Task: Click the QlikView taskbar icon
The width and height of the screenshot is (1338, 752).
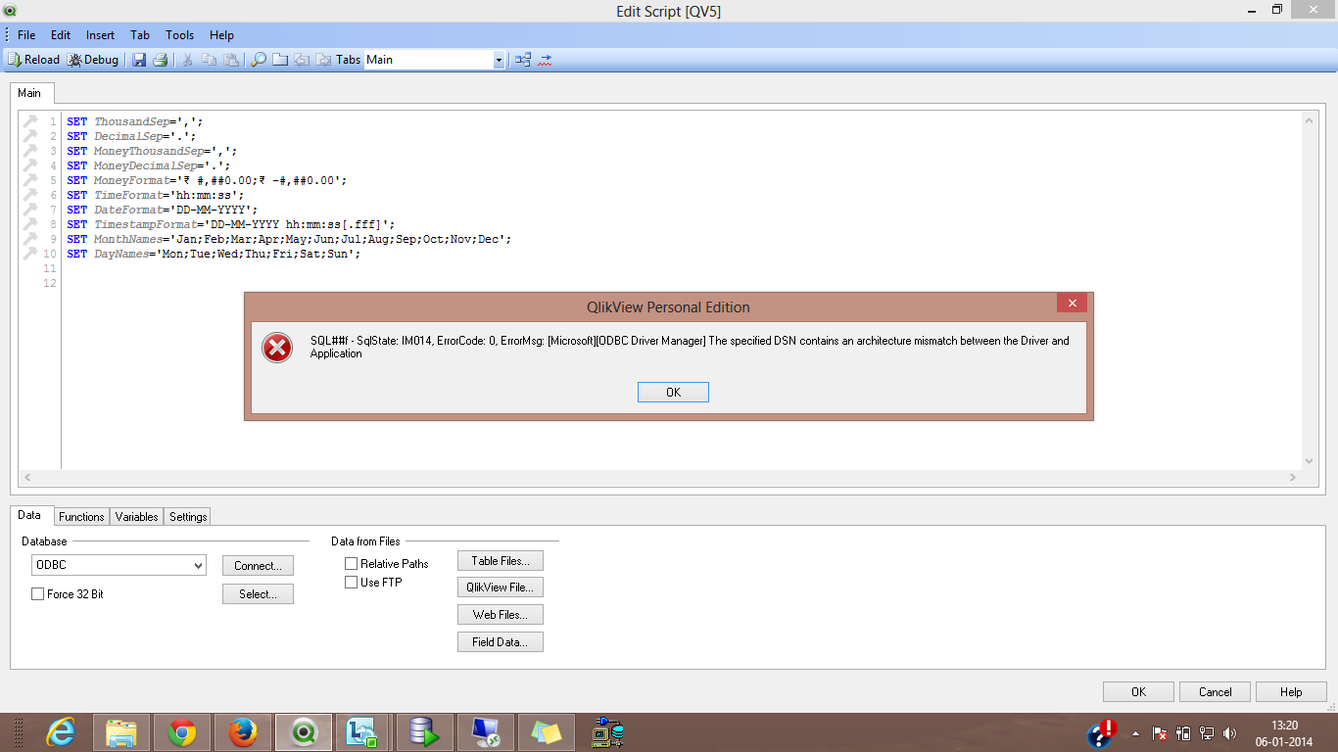Action: tap(304, 732)
